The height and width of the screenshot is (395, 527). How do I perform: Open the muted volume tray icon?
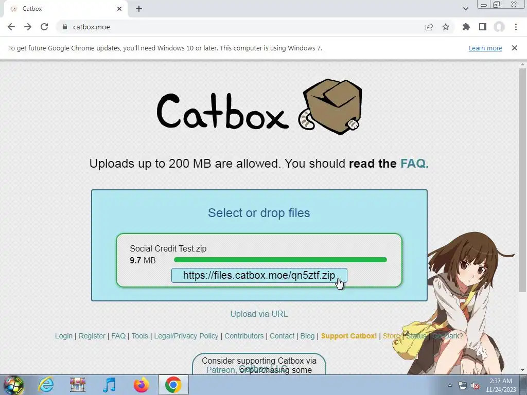tap(475, 386)
